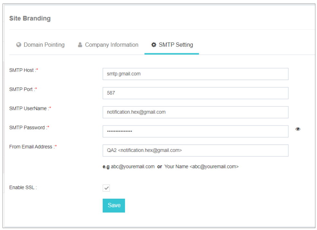
Task: Click the From Email Address field
Action: tap(195, 150)
